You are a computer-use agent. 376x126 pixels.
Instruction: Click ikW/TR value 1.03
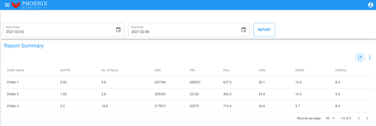pos(63,94)
